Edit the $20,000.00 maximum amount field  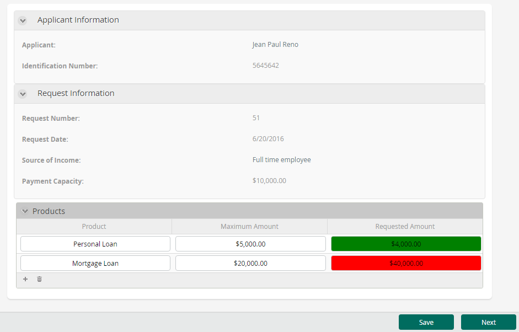pos(250,263)
